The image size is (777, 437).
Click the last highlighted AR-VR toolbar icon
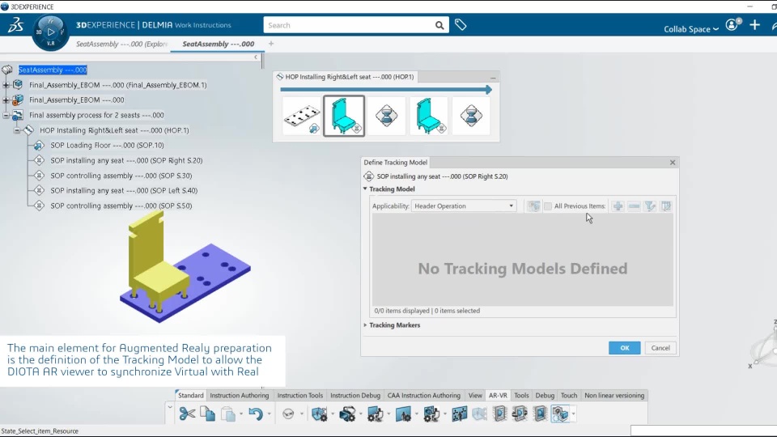click(x=560, y=414)
